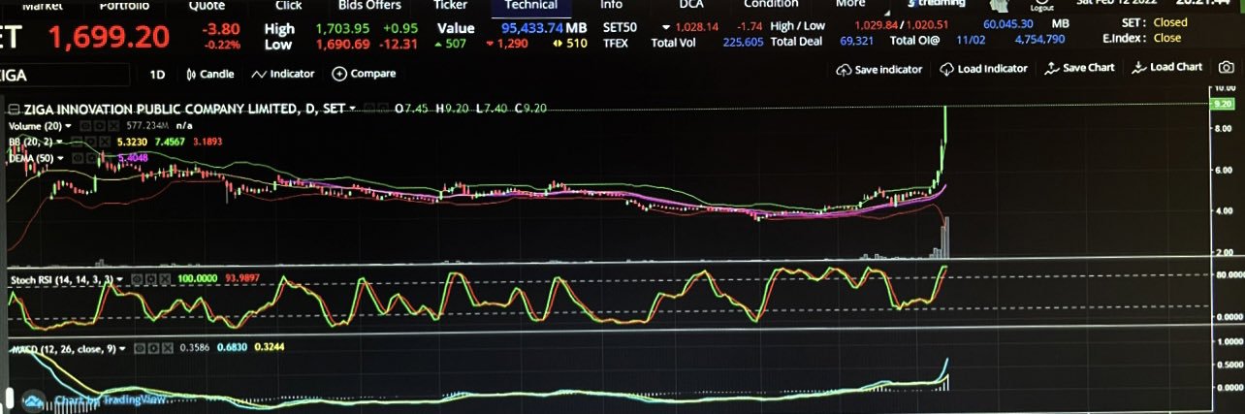Switch to the Ticker tab
The height and width of the screenshot is (414, 1245).
coord(451,5)
